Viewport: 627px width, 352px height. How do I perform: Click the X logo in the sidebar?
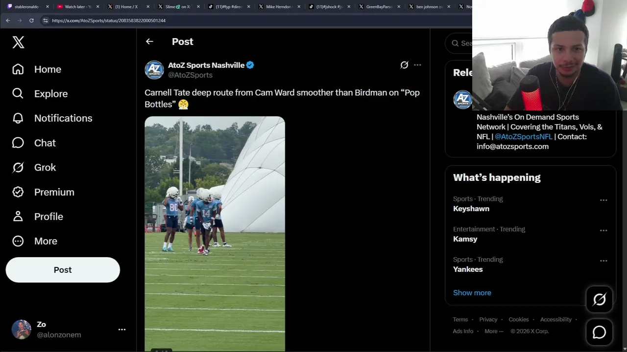[x=18, y=42]
